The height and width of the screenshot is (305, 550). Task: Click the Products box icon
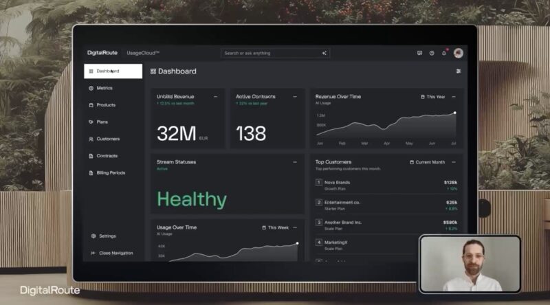tap(91, 105)
